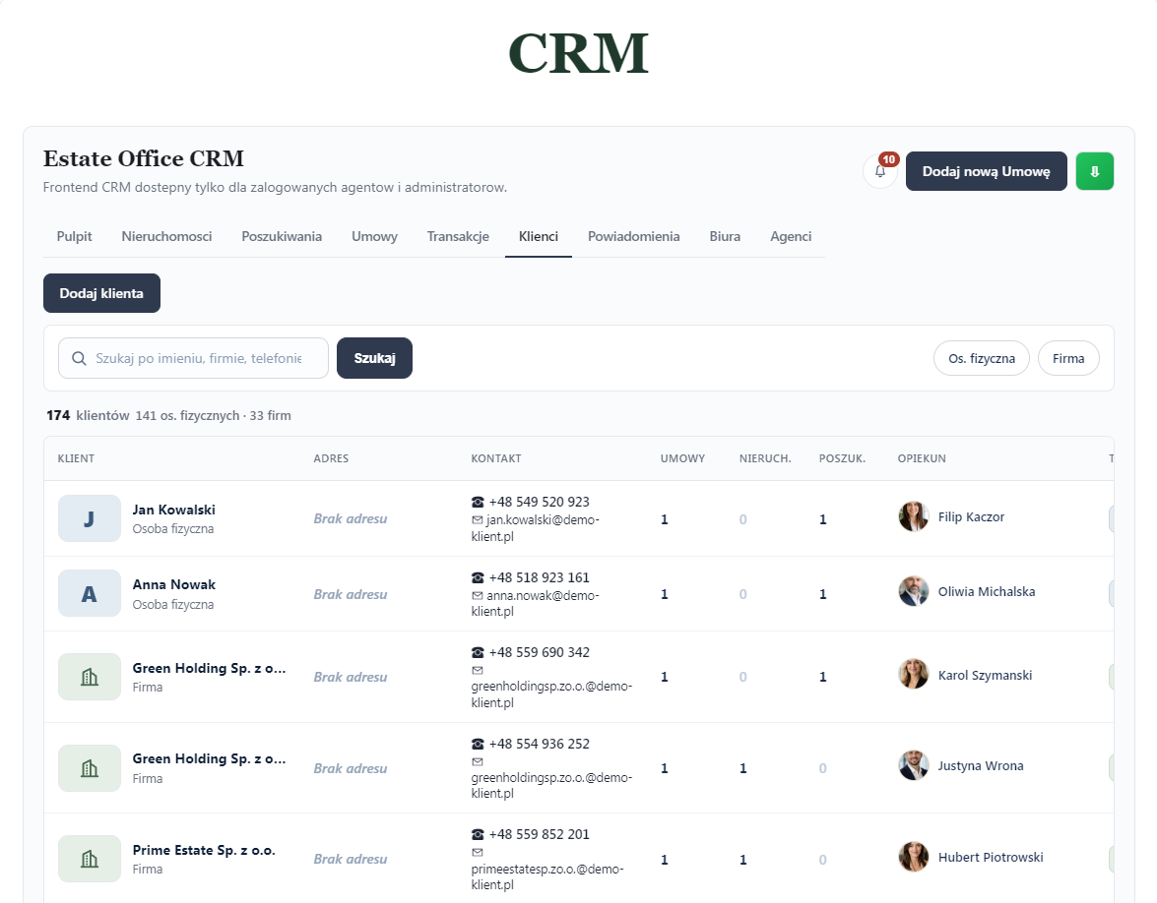Click the envelope icon beside anna.nowak email

pyautogui.click(x=478, y=596)
